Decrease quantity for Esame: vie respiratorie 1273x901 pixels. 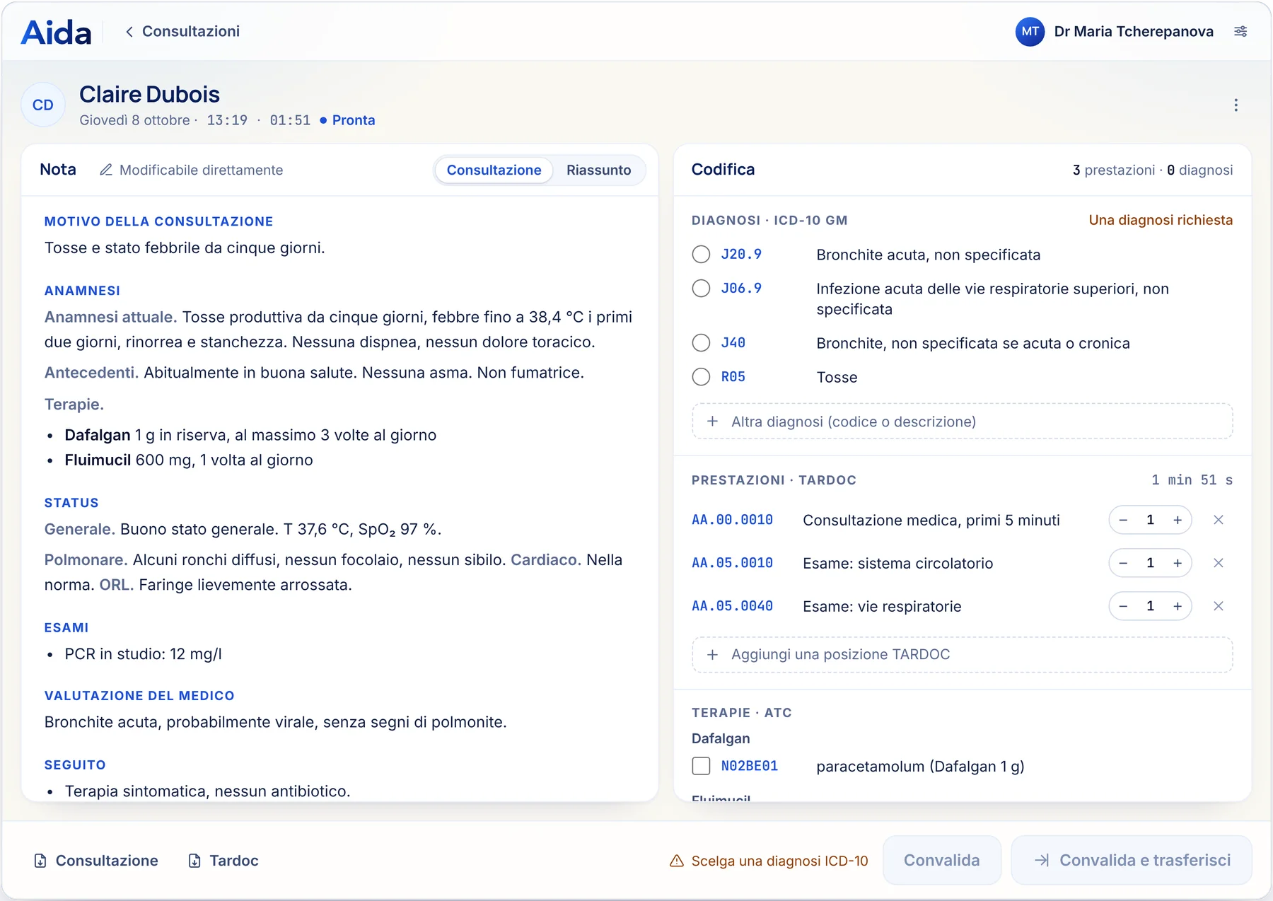[1123, 606]
